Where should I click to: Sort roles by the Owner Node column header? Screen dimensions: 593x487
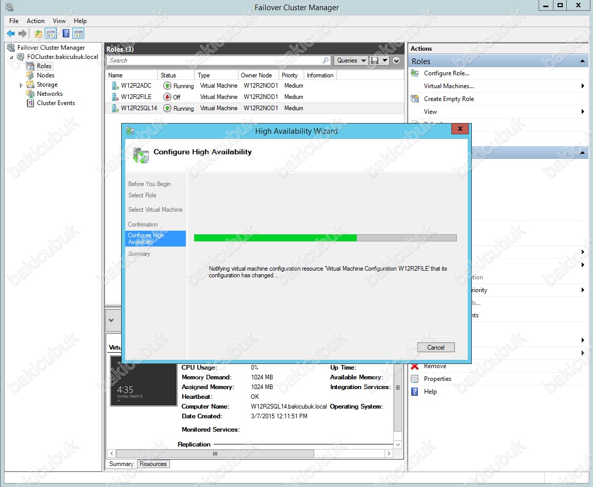pos(258,75)
